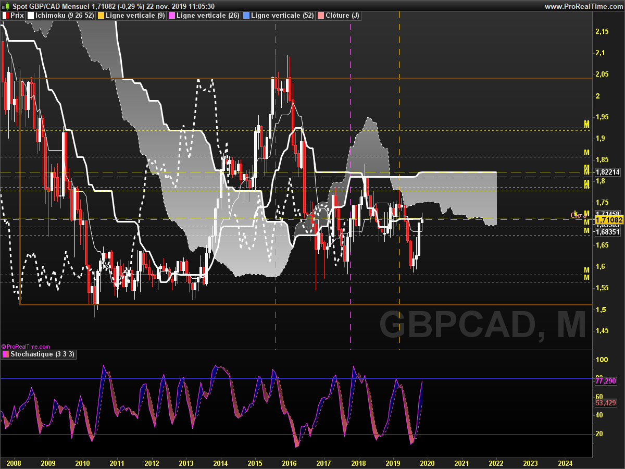This screenshot has width=625, height=469.
Task: Select the blue horizontal overbought line in Stochastique
Action: (297, 379)
